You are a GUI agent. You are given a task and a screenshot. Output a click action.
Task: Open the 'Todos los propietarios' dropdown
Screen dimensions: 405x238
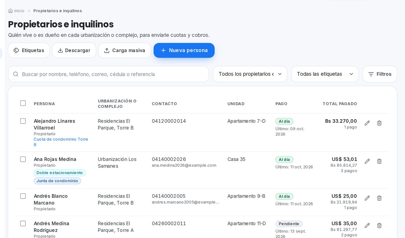(250, 74)
